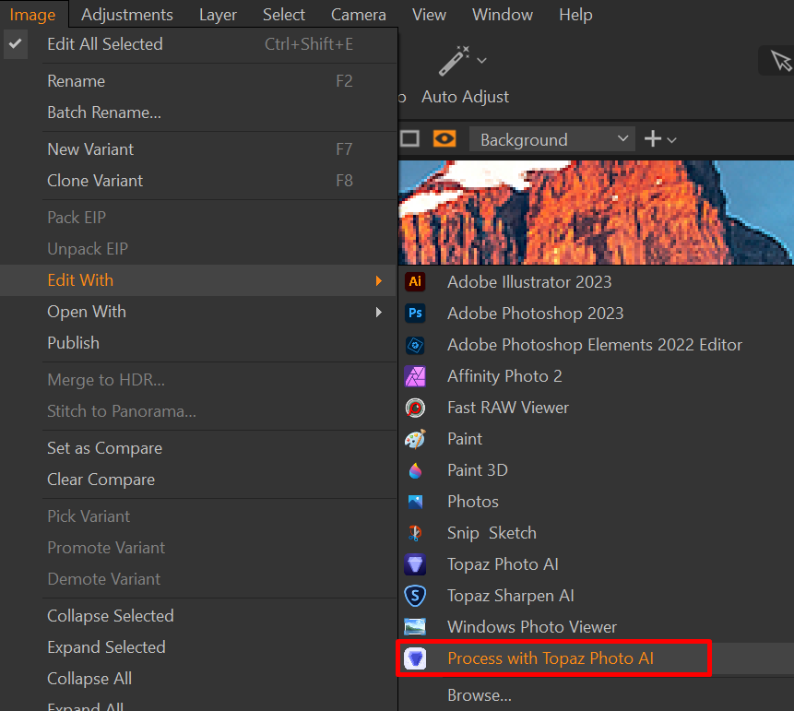Open the Adjustments menu
The image size is (794, 711).
pyautogui.click(x=127, y=15)
